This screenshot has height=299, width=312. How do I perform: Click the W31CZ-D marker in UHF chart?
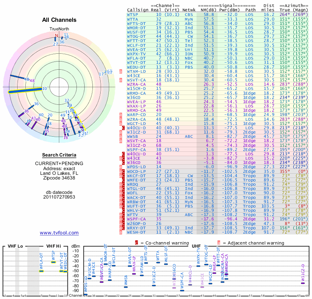click(303, 283)
